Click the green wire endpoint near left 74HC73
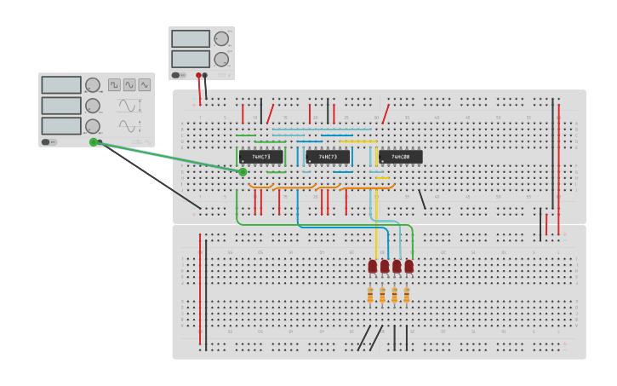Viewport: 617px width, 386px height. point(243,172)
